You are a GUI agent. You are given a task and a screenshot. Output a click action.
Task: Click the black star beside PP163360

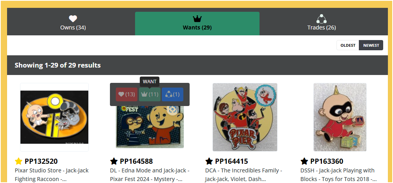click(304, 161)
